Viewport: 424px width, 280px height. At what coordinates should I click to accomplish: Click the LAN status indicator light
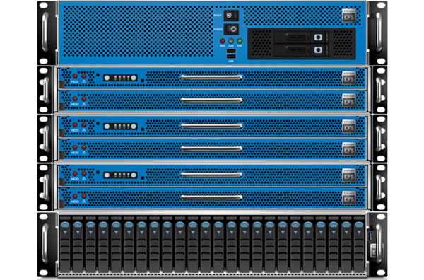[x=231, y=41]
